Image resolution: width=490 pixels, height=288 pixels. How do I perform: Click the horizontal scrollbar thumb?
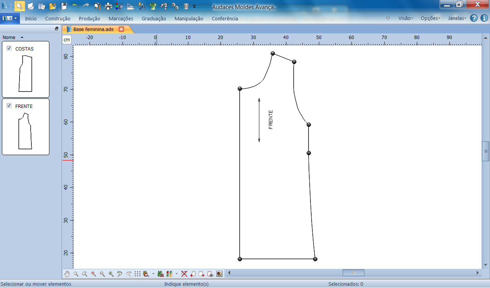[x=353, y=273]
